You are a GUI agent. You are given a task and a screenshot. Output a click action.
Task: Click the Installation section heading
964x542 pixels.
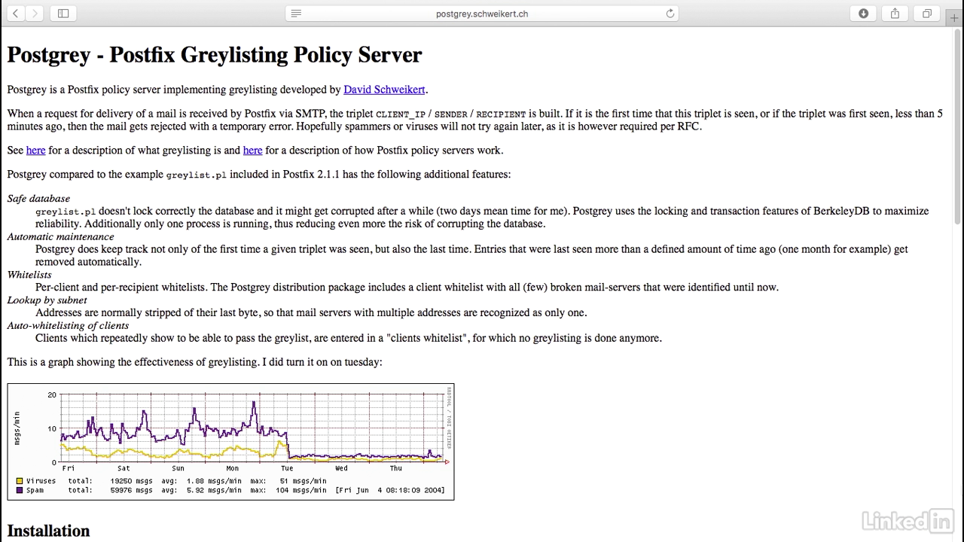click(x=48, y=531)
